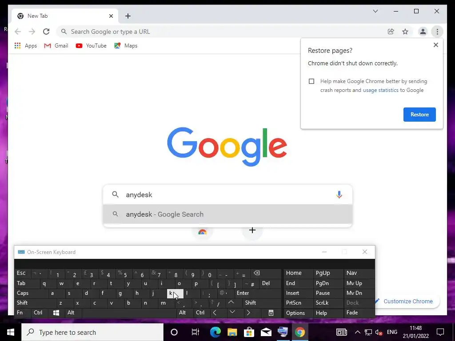The image size is (455, 341).
Task: Tap the Esc key on the on-screen keyboard
Action: coord(22,273)
